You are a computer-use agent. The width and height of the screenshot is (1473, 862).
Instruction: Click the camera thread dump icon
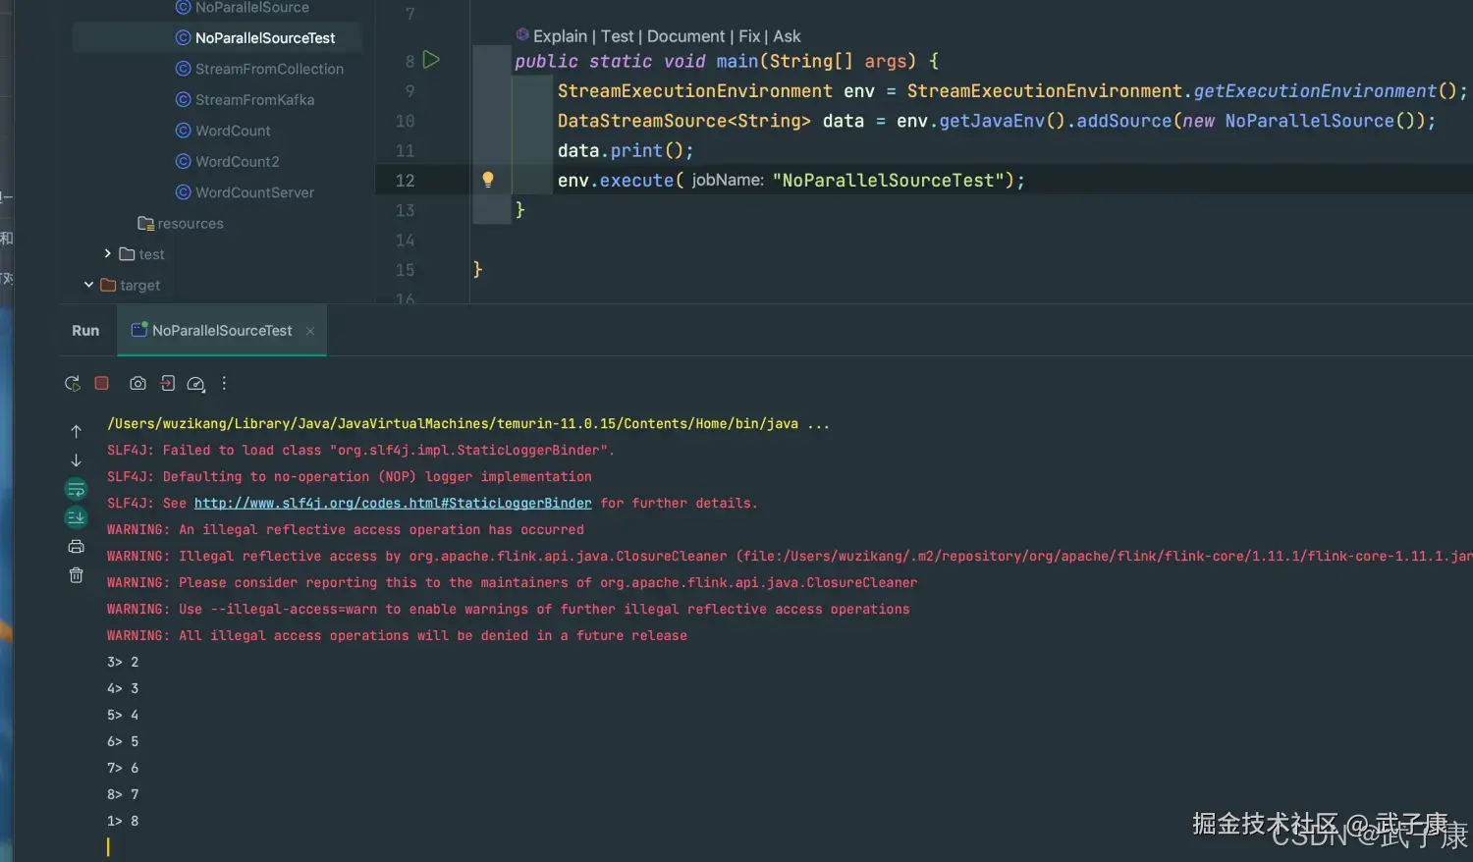point(137,383)
